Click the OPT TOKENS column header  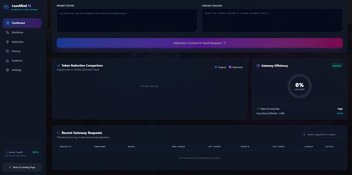click(x=214, y=147)
